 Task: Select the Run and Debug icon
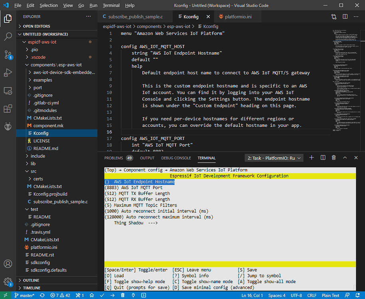click(x=8, y=72)
